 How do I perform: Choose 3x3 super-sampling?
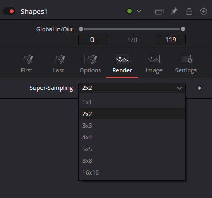pos(132,126)
